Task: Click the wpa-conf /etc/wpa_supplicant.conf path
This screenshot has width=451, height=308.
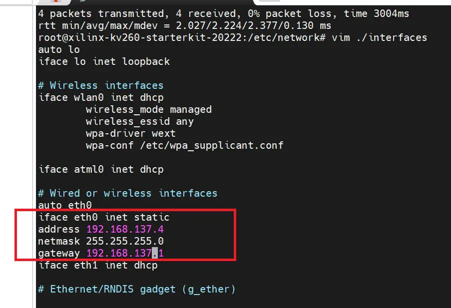Action: click(x=212, y=146)
